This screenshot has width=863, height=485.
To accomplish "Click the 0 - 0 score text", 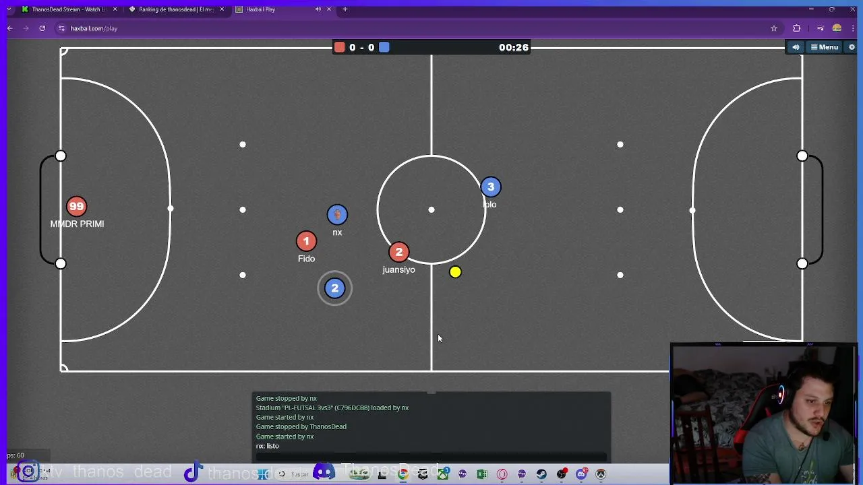I will 362,47.
